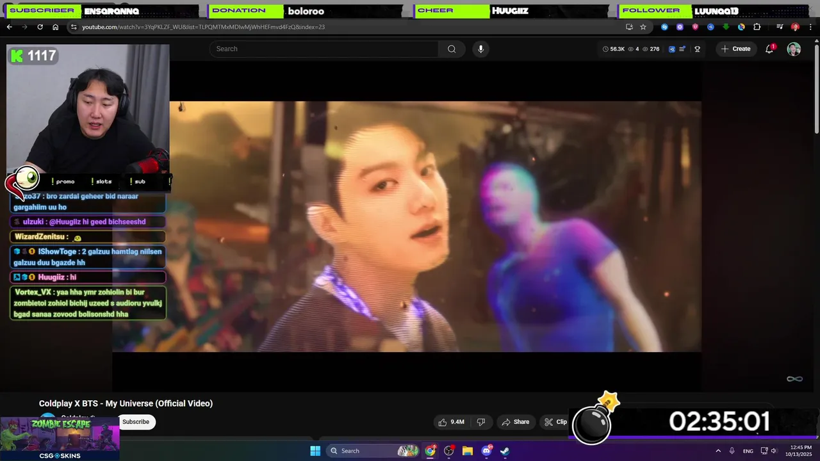The width and height of the screenshot is (820, 461).
Task: Reload the YouTube page
Action: (x=40, y=27)
